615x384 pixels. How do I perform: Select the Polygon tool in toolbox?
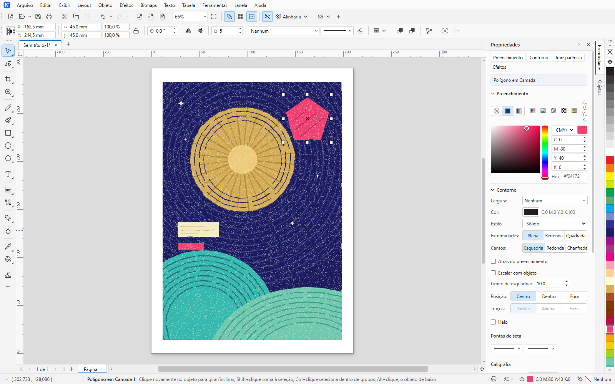[x=8, y=159]
